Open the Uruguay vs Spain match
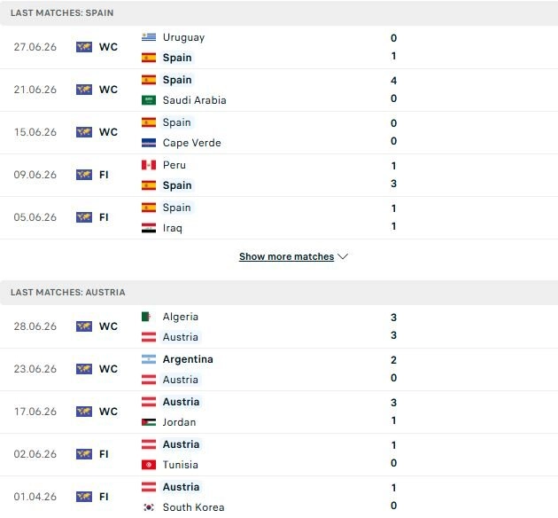558x518 pixels. [279, 47]
